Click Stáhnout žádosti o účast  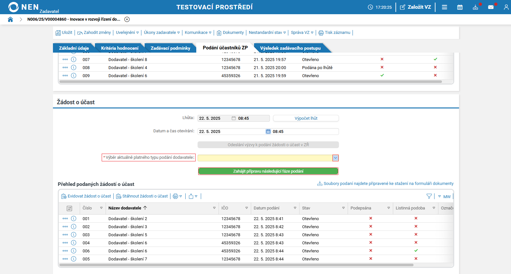point(142,196)
